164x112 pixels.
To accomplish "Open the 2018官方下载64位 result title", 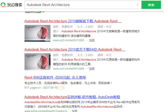I will (x=75, y=50).
